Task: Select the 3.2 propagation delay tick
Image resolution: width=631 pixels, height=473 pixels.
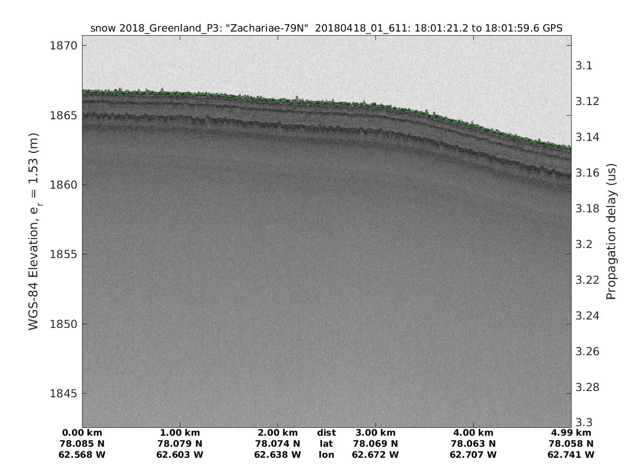Action: click(x=585, y=244)
